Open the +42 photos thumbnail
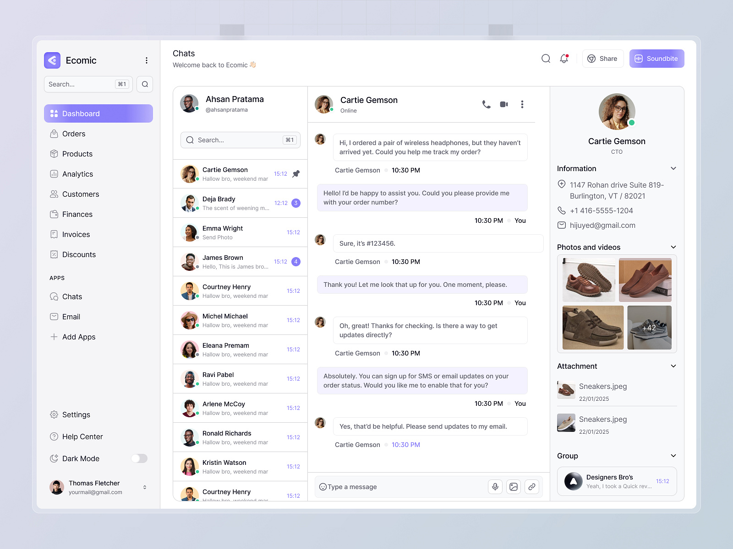This screenshot has width=733, height=549. (649, 328)
